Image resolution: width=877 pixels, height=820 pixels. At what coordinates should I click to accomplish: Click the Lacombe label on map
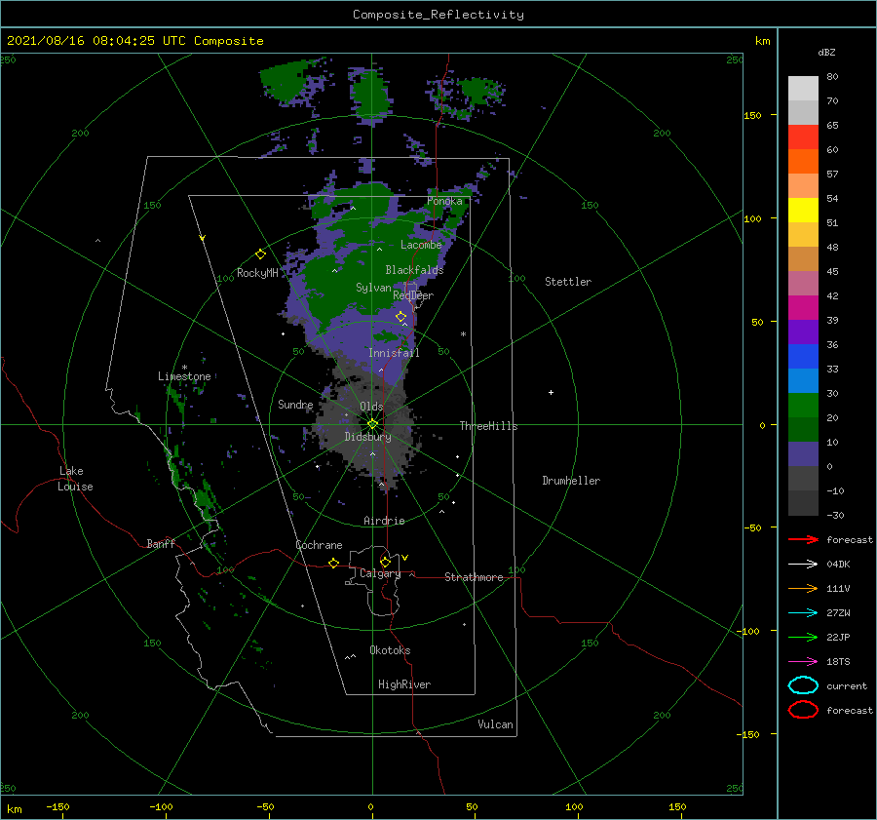pyautogui.click(x=421, y=245)
